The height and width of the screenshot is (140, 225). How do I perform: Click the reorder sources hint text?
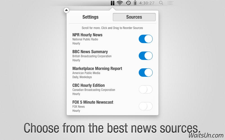click(x=112, y=28)
